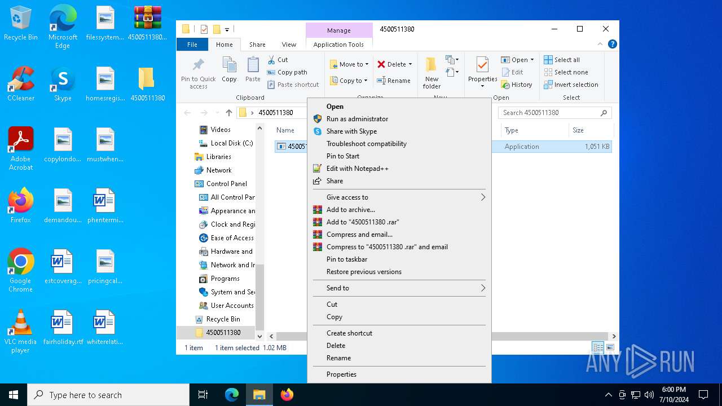Viewport: 722px width, 406px height.
Task: Click the Type column header
Action: [x=534, y=130]
